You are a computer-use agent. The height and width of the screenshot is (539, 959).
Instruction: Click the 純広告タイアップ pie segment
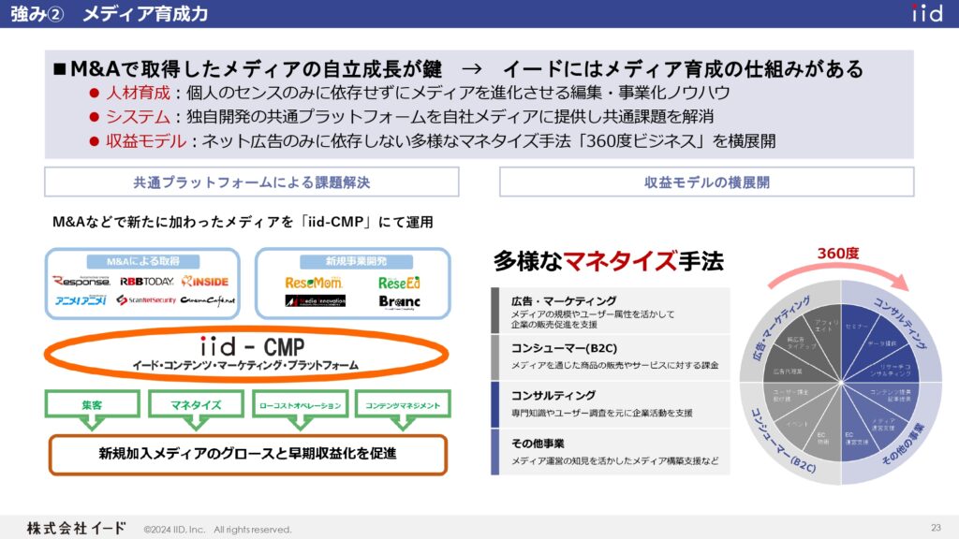point(802,342)
